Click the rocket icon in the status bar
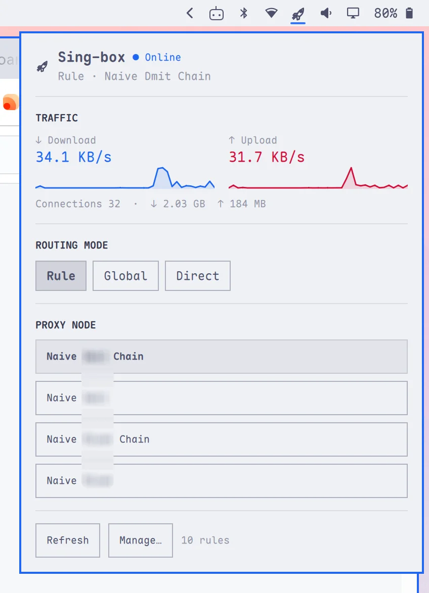This screenshot has width=429, height=593. coord(298,14)
